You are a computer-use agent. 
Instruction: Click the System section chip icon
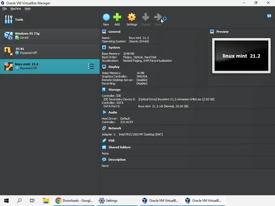point(104,47)
